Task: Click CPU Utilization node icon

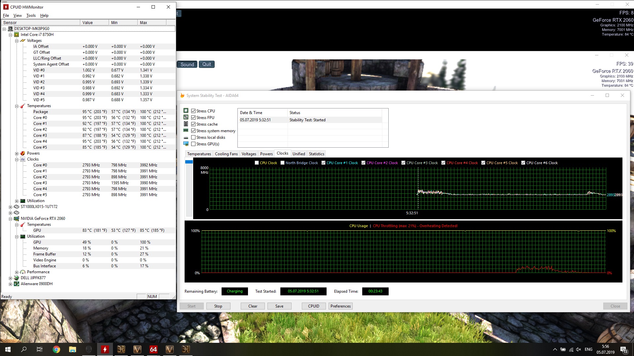Action: pyautogui.click(x=23, y=201)
